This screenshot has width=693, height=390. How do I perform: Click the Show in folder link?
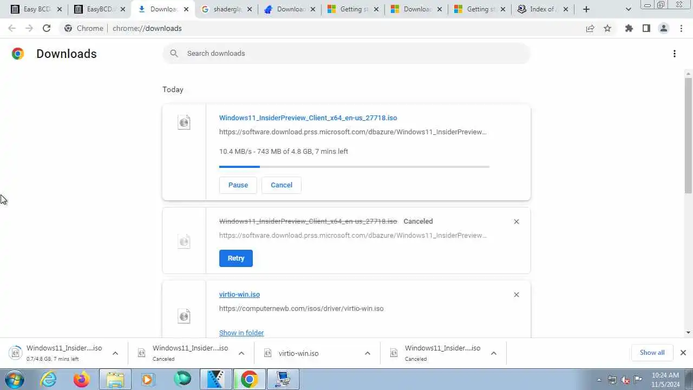241,333
